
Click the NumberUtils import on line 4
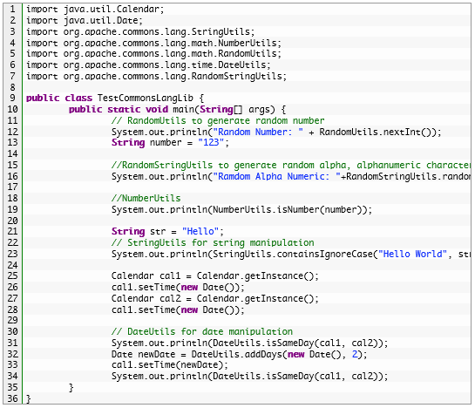click(153, 43)
